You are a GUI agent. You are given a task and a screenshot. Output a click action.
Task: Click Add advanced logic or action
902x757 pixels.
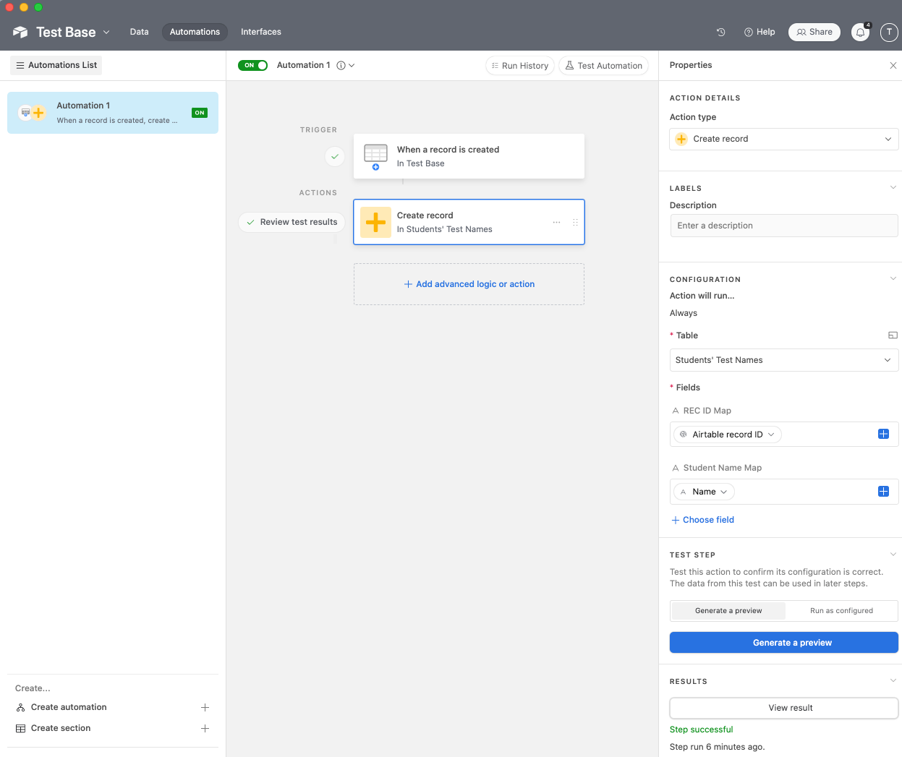pos(469,284)
